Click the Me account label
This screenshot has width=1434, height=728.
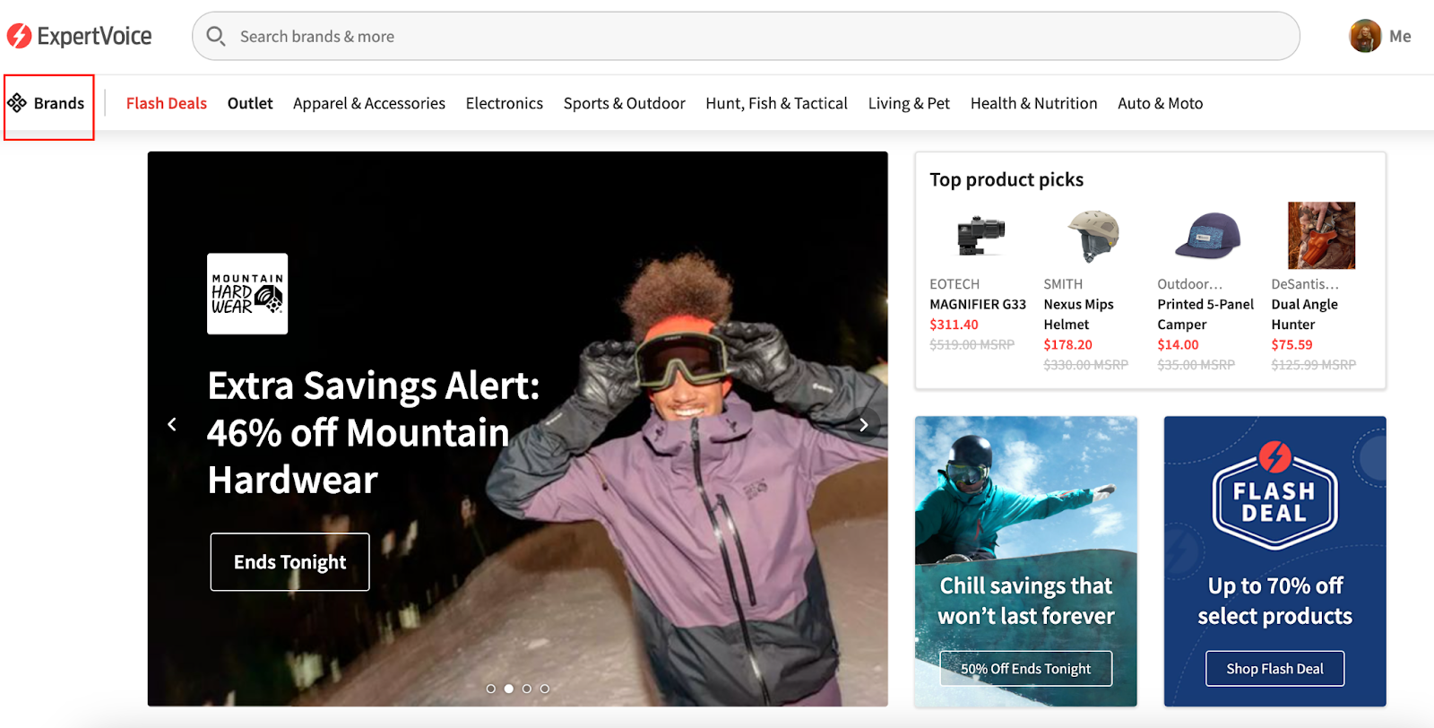[1400, 36]
